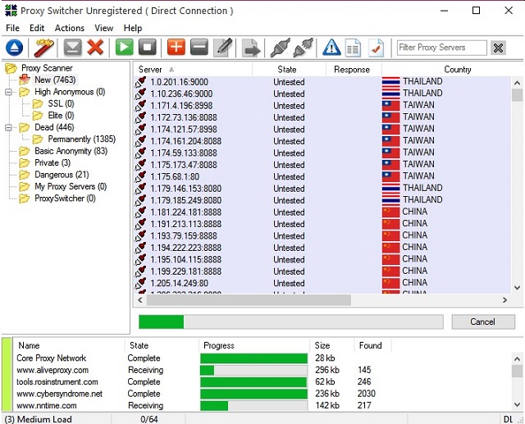Open the Help menu

pos(133,28)
